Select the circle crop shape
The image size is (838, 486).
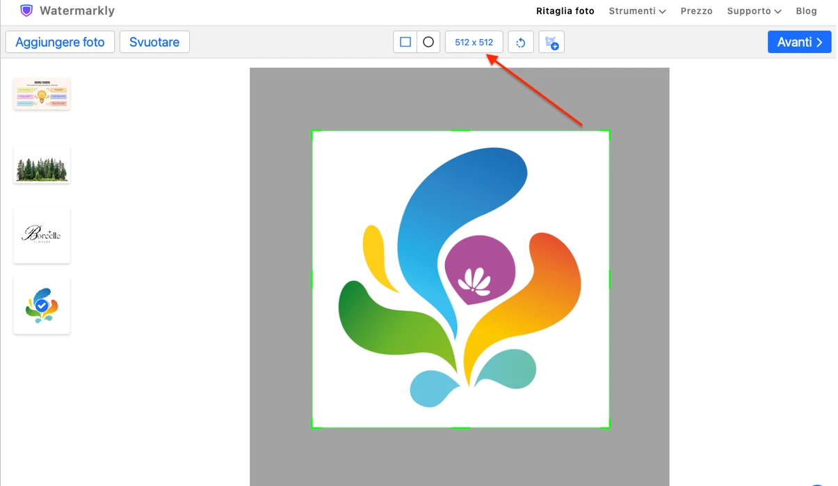[x=428, y=42]
